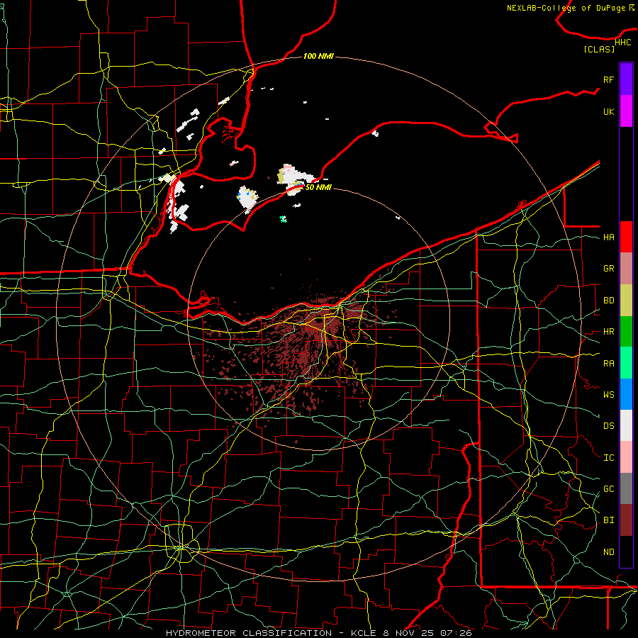The width and height of the screenshot is (638, 638).
Task: Click the WS legend label
Action: point(609,395)
